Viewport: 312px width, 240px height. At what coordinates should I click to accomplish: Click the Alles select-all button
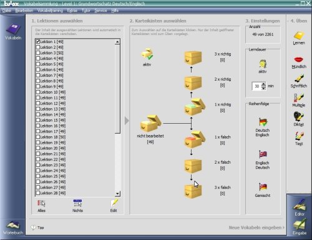[41, 206]
